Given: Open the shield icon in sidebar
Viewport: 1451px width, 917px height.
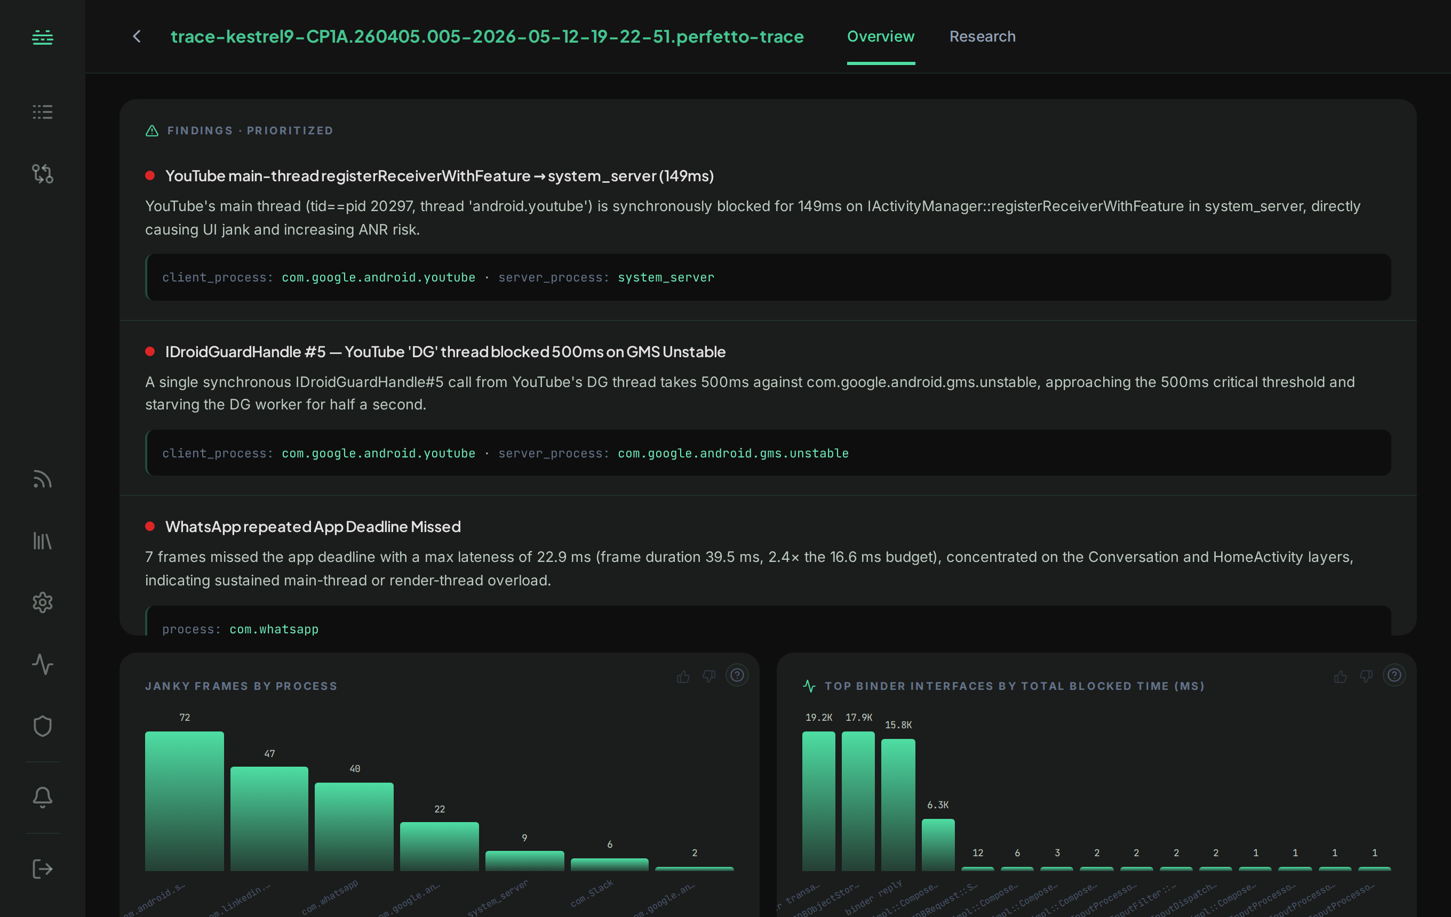Looking at the screenshot, I should point(42,726).
